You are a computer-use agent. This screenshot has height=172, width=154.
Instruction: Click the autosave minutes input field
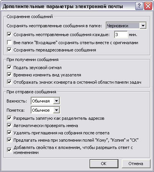(121, 35)
